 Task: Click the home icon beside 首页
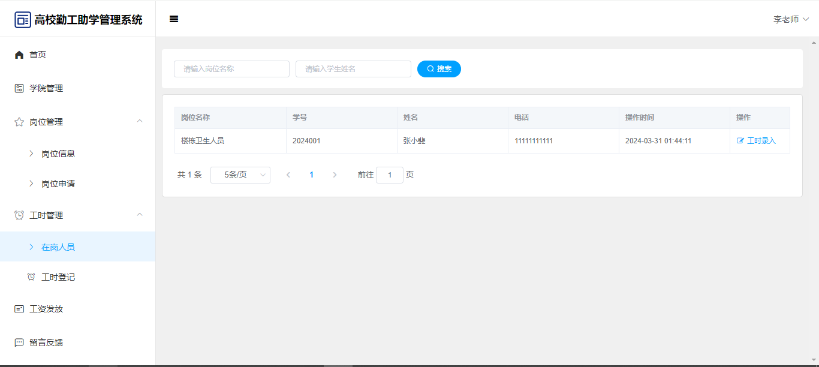(x=19, y=55)
